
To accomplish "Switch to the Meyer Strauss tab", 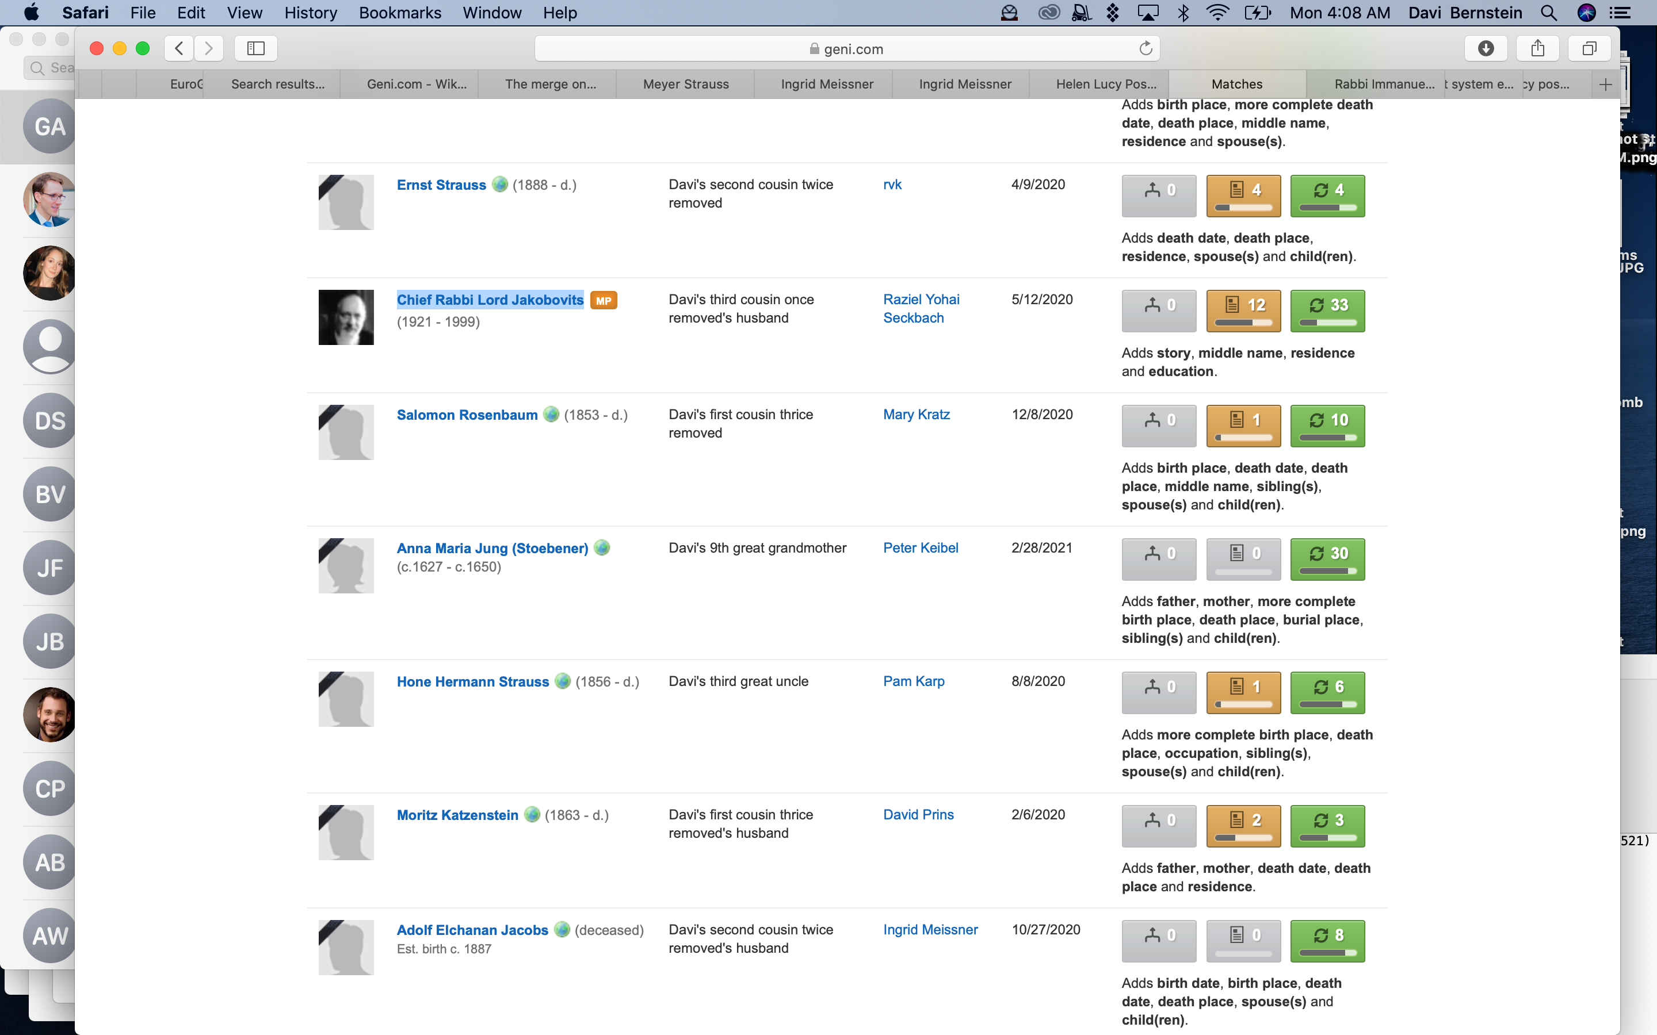I will 685,84.
